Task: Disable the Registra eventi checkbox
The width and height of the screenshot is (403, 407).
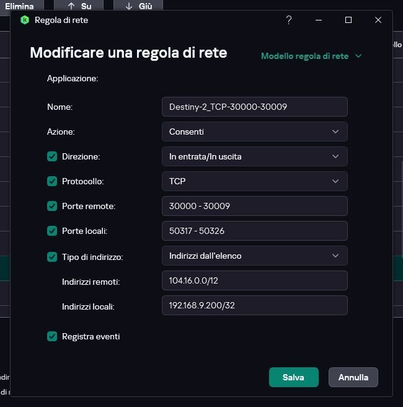Action: (52, 336)
